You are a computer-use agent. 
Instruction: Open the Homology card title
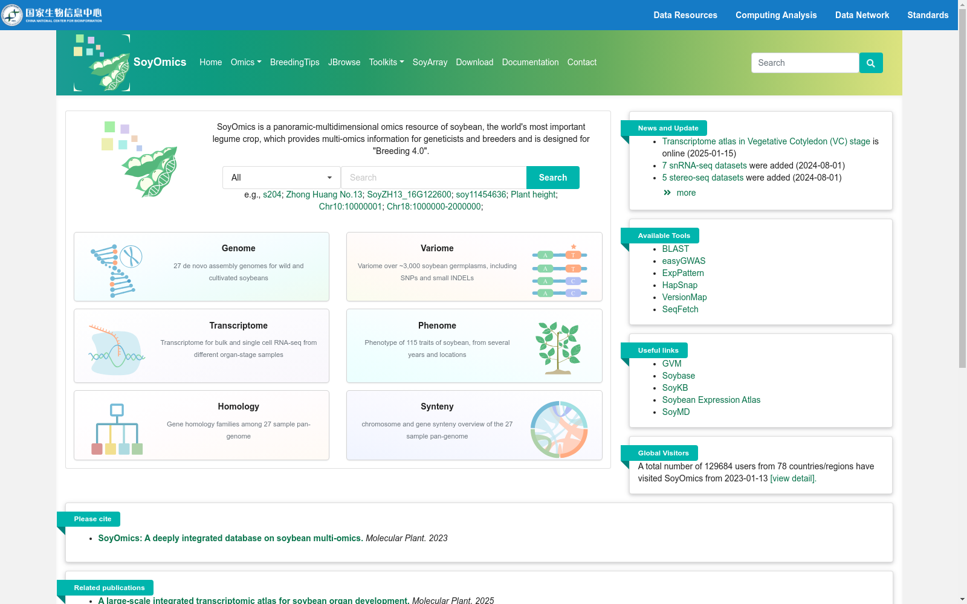pyautogui.click(x=239, y=406)
